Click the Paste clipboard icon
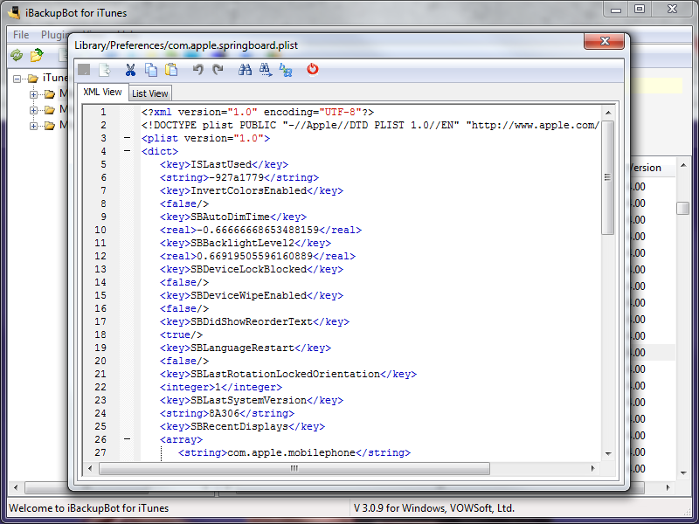 [171, 70]
